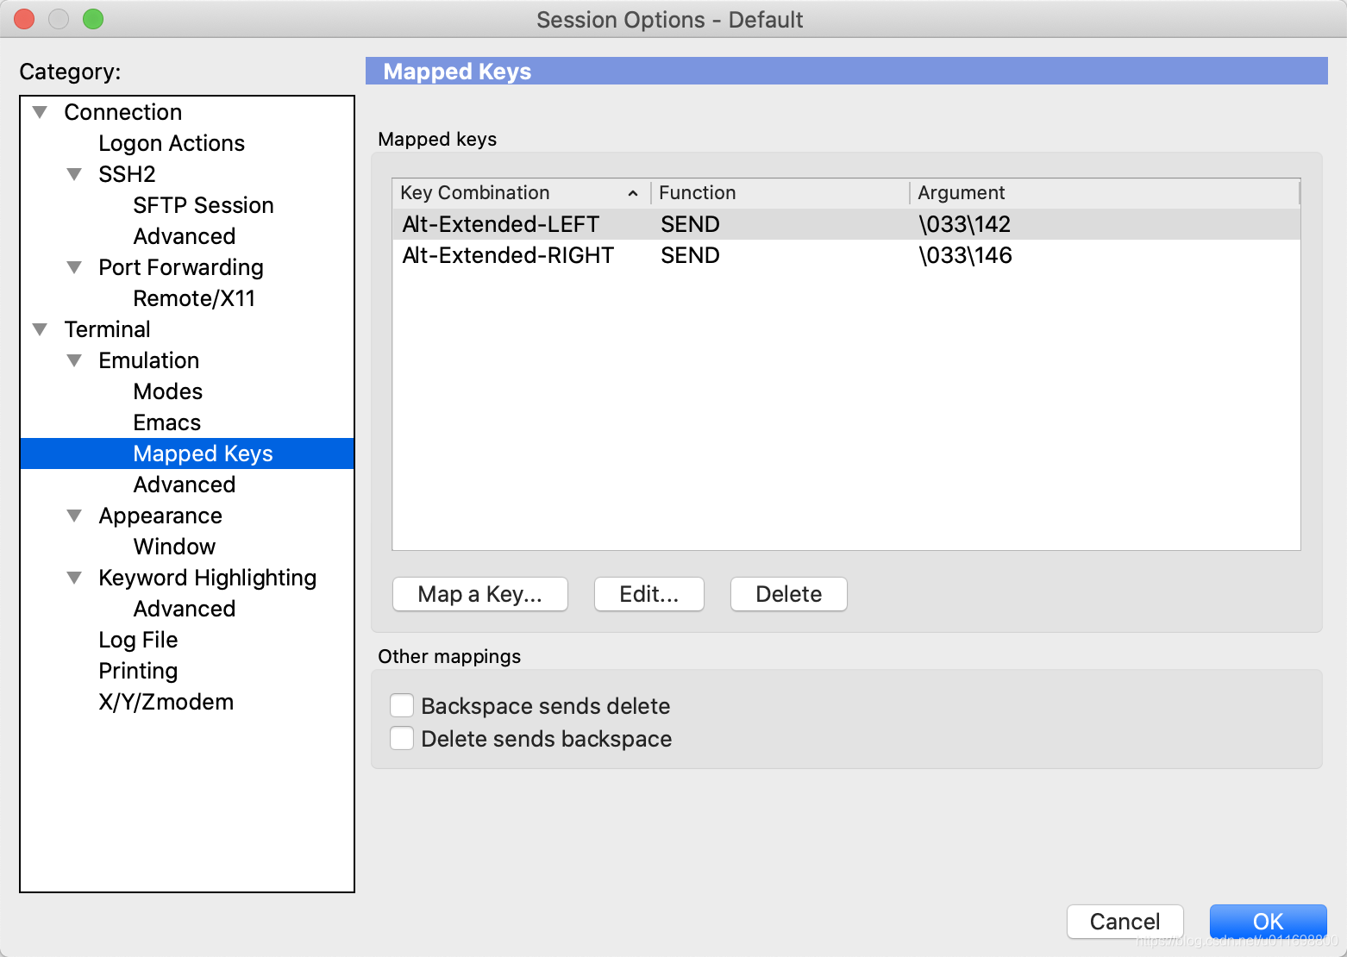The height and width of the screenshot is (957, 1347).
Task: Collapse the SSH2 disclosure triangle
Action: [74, 174]
